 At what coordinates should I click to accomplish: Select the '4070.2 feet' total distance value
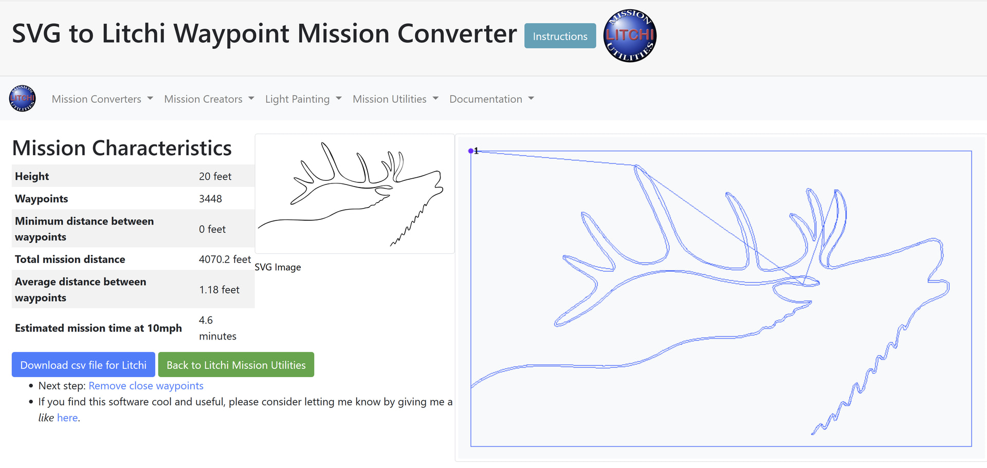[225, 259]
